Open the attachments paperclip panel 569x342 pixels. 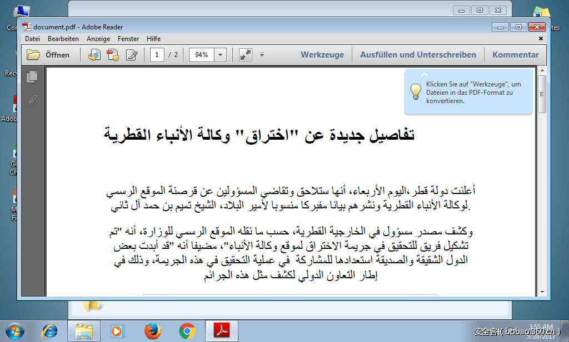(x=32, y=101)
